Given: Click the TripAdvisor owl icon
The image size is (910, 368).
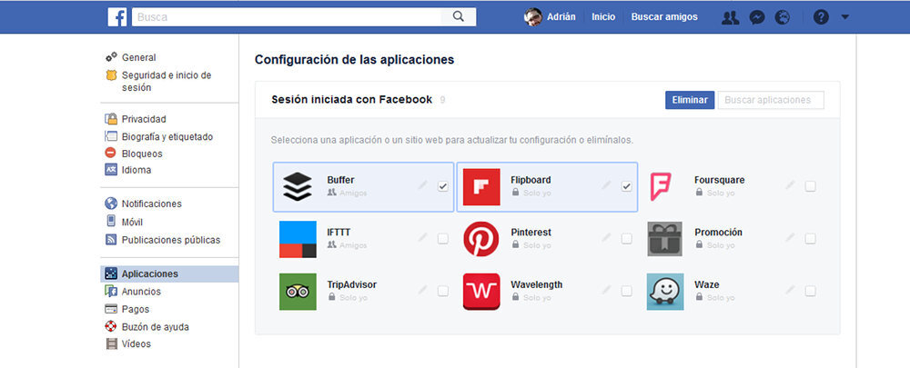Looking at the screenshot, I should (x=298, y=292).
